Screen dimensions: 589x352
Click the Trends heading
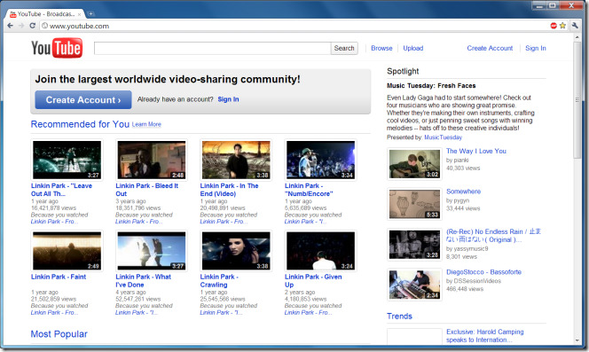[400, 317]
